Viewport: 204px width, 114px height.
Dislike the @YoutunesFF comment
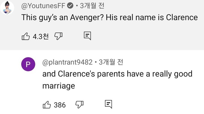[58, 36]
